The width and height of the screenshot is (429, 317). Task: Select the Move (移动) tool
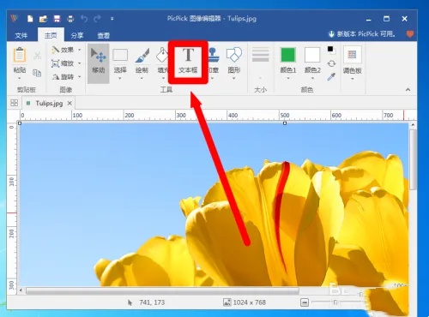99,62
